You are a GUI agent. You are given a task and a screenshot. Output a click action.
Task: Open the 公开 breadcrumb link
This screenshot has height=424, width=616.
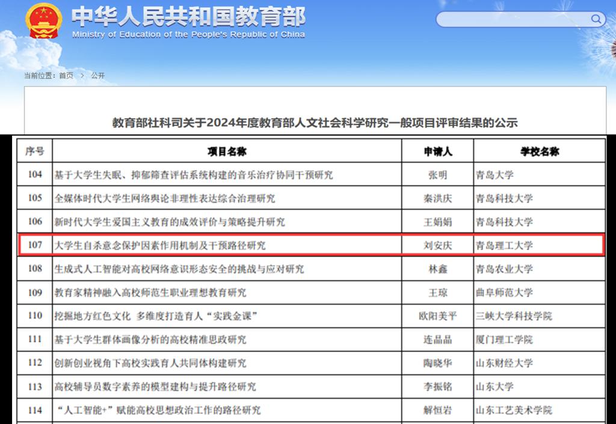[x=98, y=76]
